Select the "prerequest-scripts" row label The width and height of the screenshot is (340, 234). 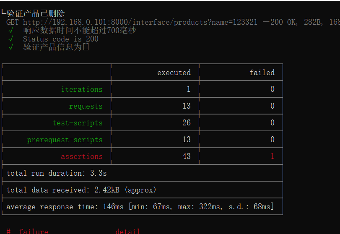point(65,140)
